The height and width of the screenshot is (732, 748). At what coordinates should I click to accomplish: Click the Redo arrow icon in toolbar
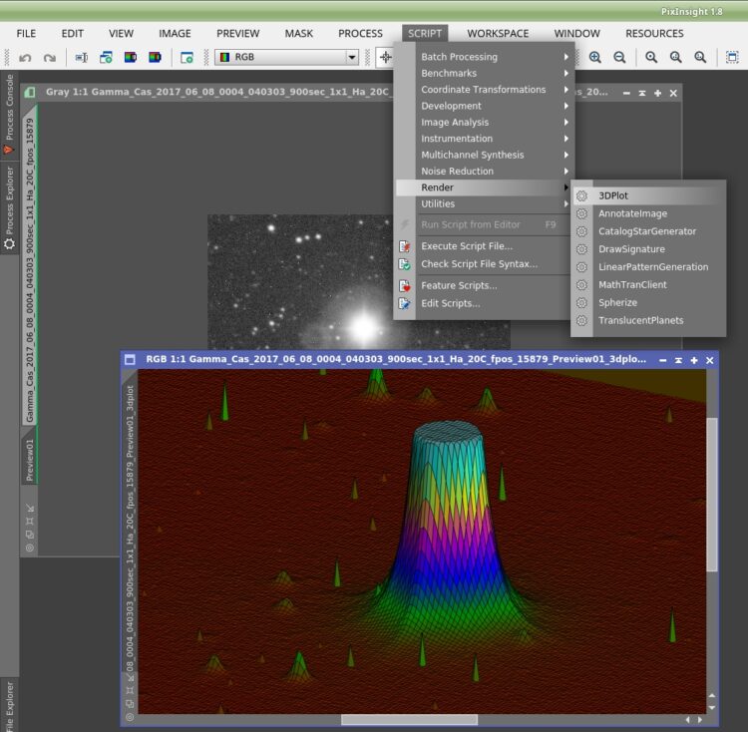(x=50, y=58)
